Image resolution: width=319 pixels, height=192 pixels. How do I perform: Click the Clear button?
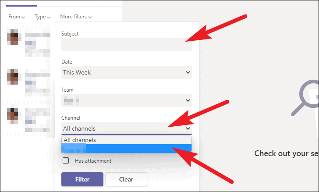(126, 179)
